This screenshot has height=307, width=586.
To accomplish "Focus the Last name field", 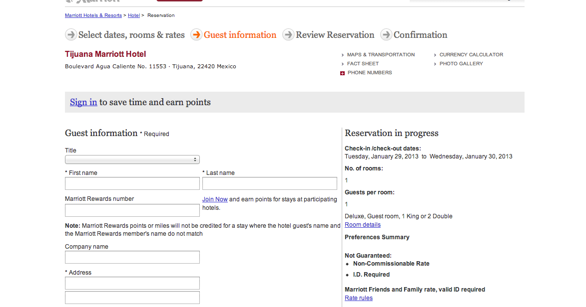I will tap(269, 183).
